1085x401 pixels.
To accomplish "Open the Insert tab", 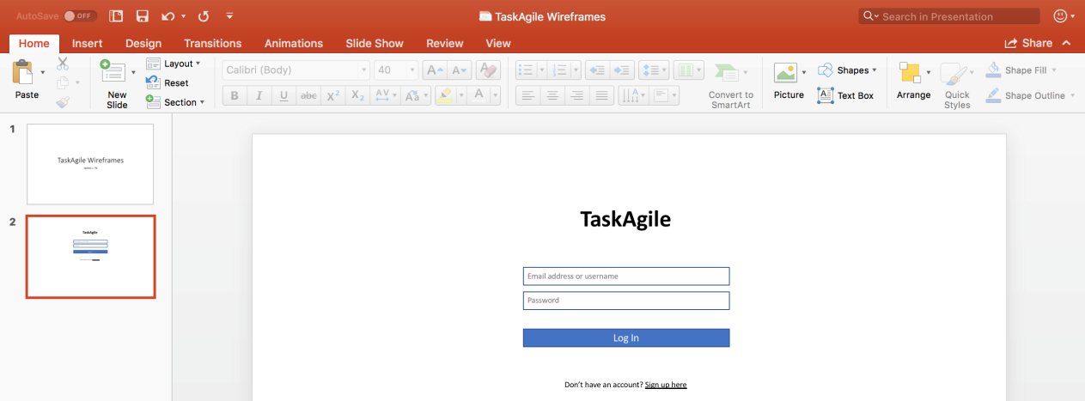I will click(x=88, y=43).
